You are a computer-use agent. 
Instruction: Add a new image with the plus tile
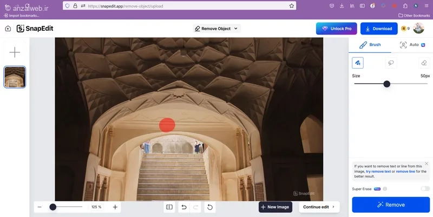15,52
